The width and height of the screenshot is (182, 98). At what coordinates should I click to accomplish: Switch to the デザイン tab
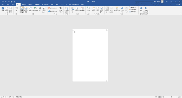24,5
